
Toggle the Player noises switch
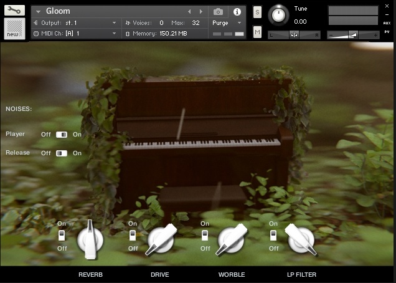click(x=62, y=134)
